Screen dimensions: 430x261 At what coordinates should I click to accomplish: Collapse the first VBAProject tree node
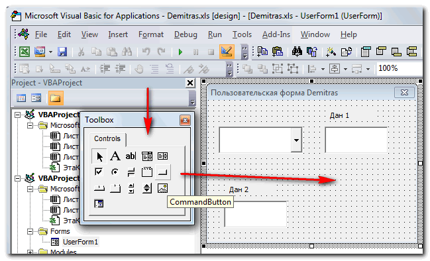(x=17, y=115)
